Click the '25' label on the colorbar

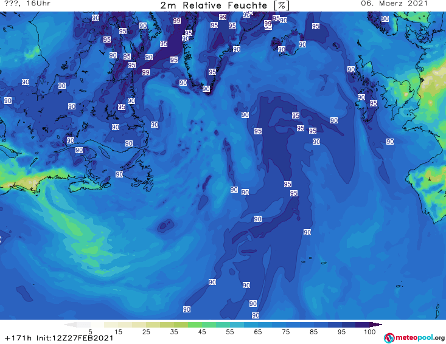click(146, 332)
